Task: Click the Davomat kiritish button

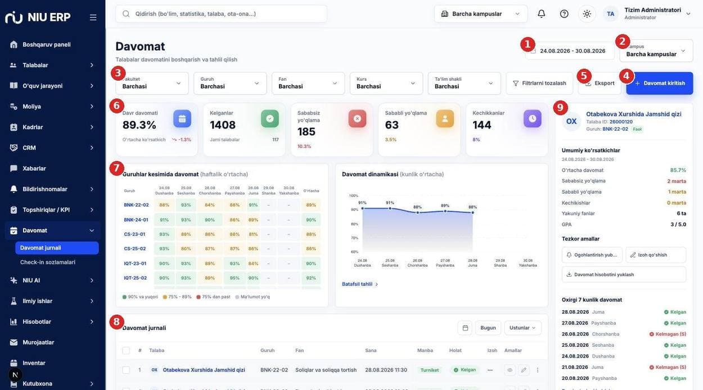Action: click(660, 83)
